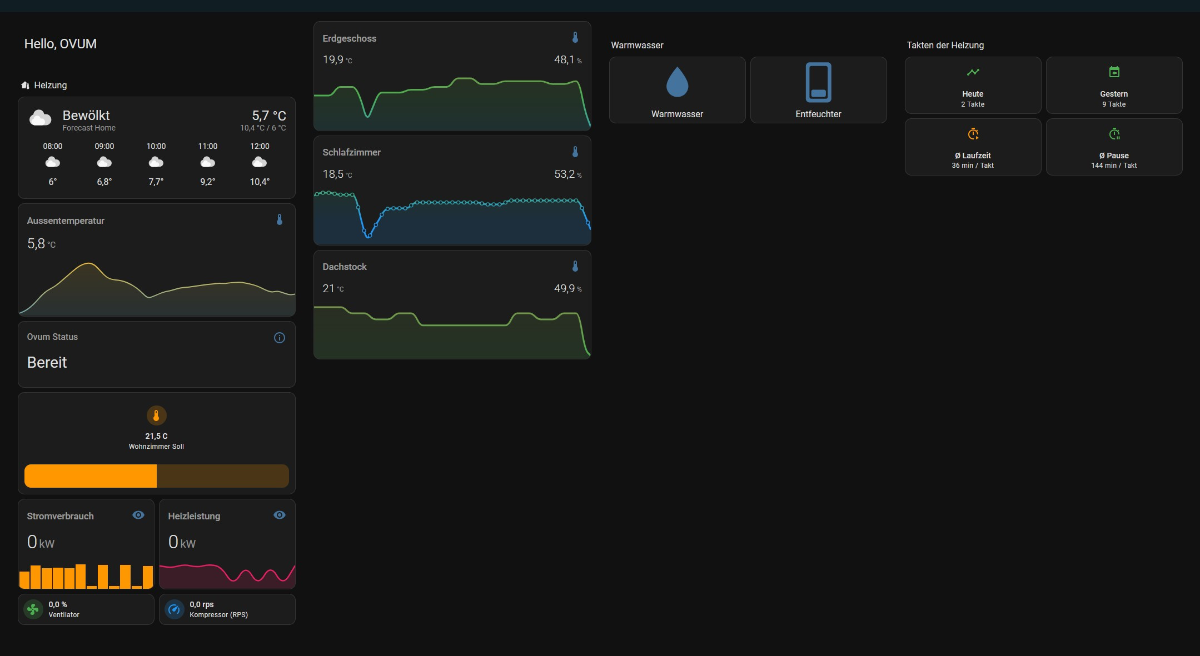Click the Ø Pause timer icon
This screenshot has width=1200, height=656.
tap(1114, 134)
